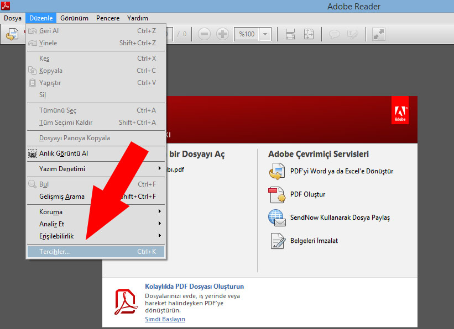Viewport: 454px width, 329px height.
Task: Click the Word/Excel conversion service icon
Action: [277, 171]
